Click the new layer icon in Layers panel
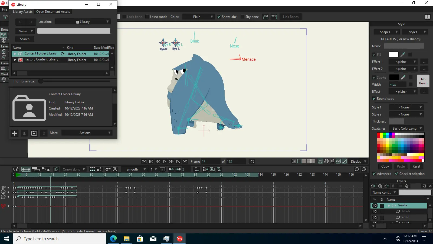The width and height of the screenshot is (433, 244). tap(373, 186)
